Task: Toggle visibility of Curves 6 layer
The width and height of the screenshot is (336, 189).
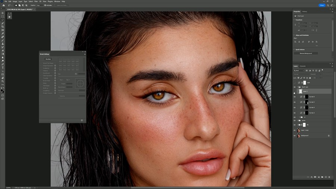Action: tap(295, 97)
